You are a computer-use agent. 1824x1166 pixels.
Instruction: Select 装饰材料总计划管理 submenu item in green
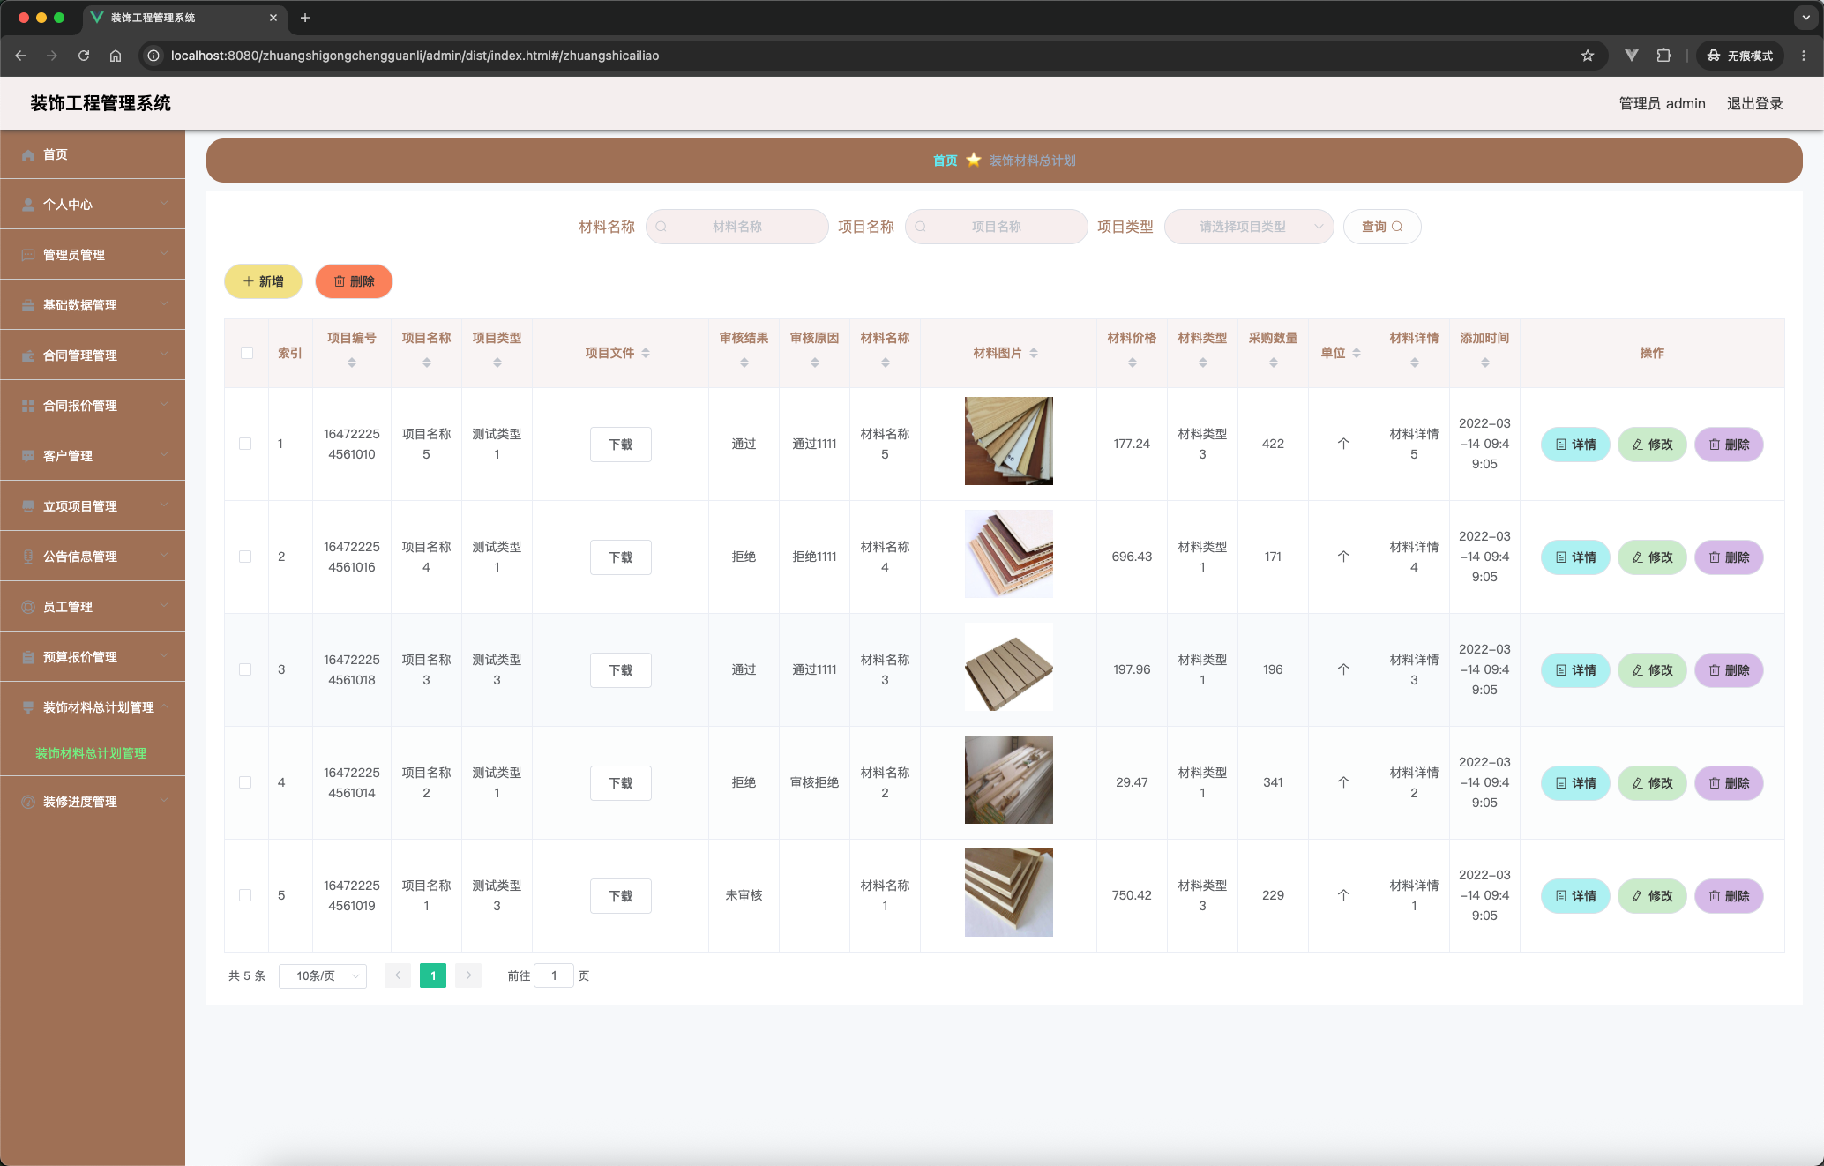(x=91, y=753)
